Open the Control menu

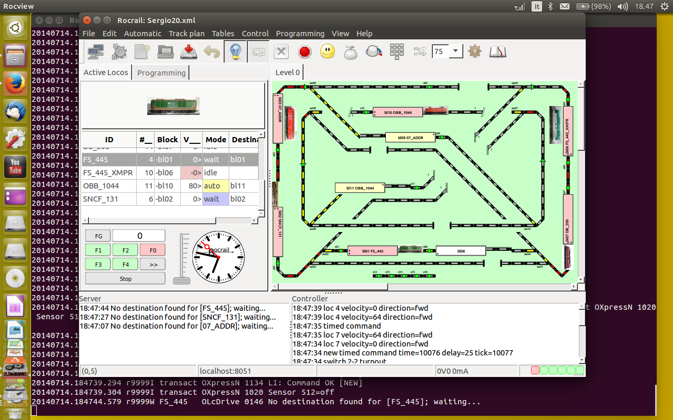click(x=255, y=33)
